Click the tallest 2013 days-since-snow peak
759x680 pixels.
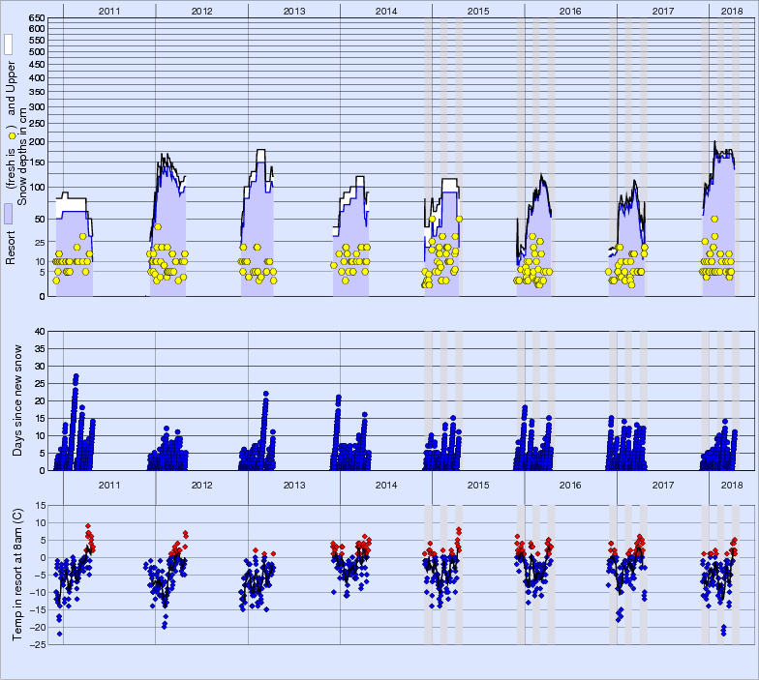(264, 394)
